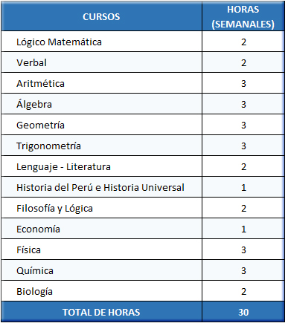Click the Geometría course cell

click(x=101, y=125)
